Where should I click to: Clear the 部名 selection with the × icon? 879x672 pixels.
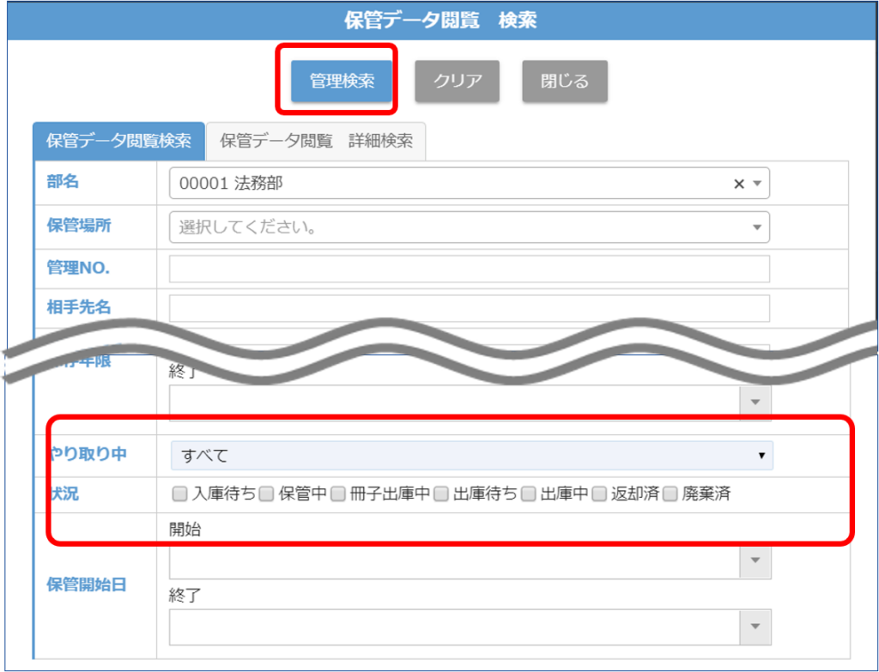[738, 184]
